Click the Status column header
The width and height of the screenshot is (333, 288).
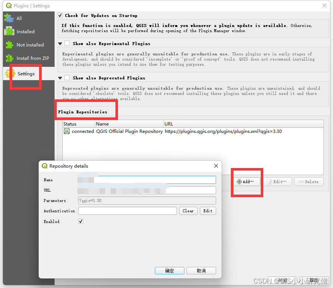[x=79, y=124]
